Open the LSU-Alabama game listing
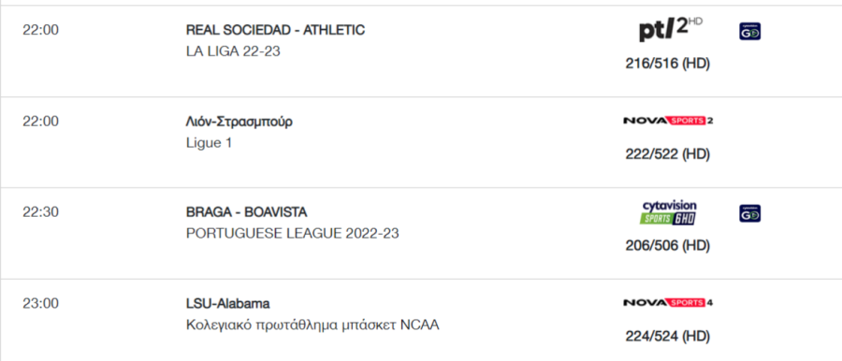Screen dimensions: 842x361 pos(227,304)
